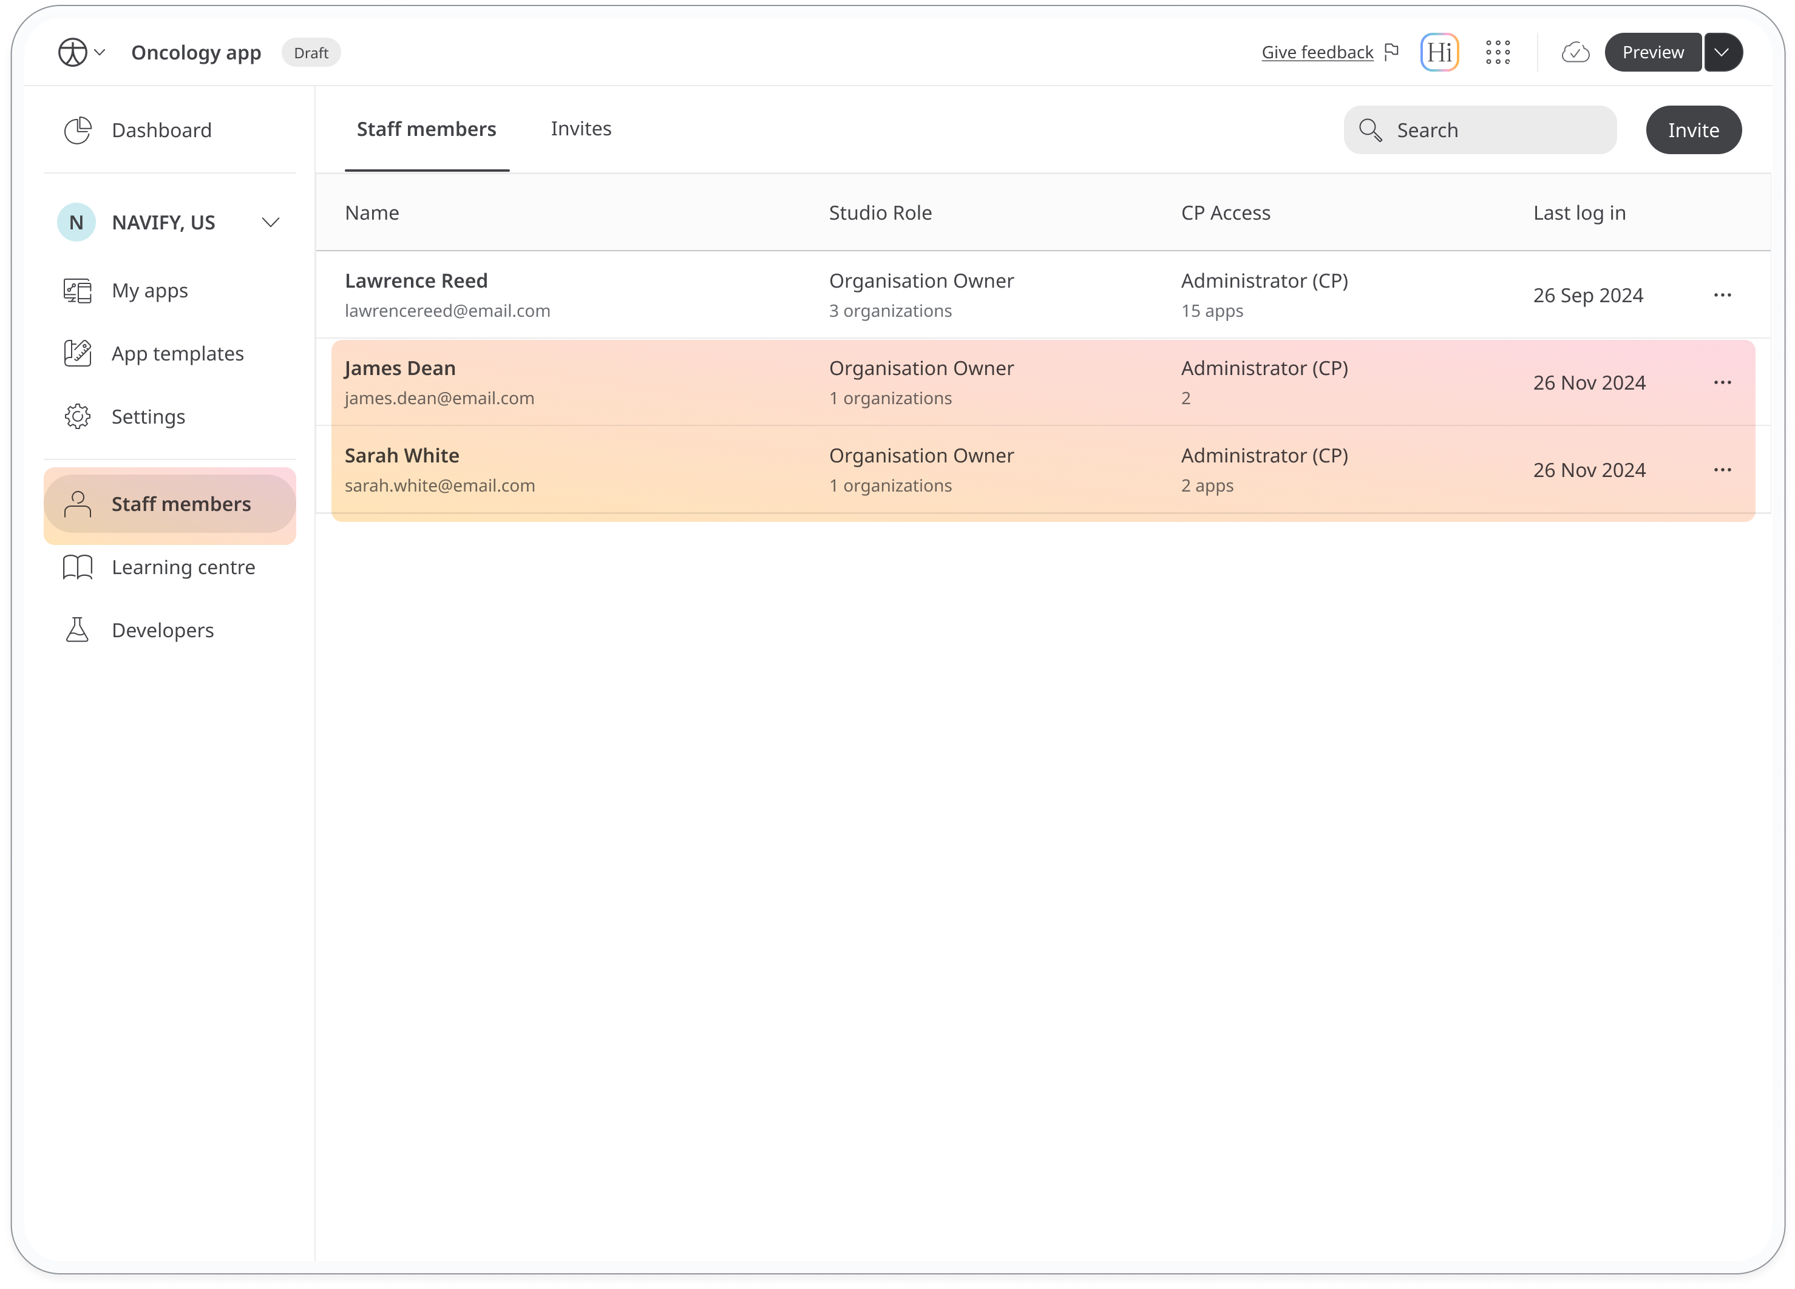Click the apps grid icon in top bar
The width and height of the screenshot is (1795, 1289).
(x=1498, y=52)
